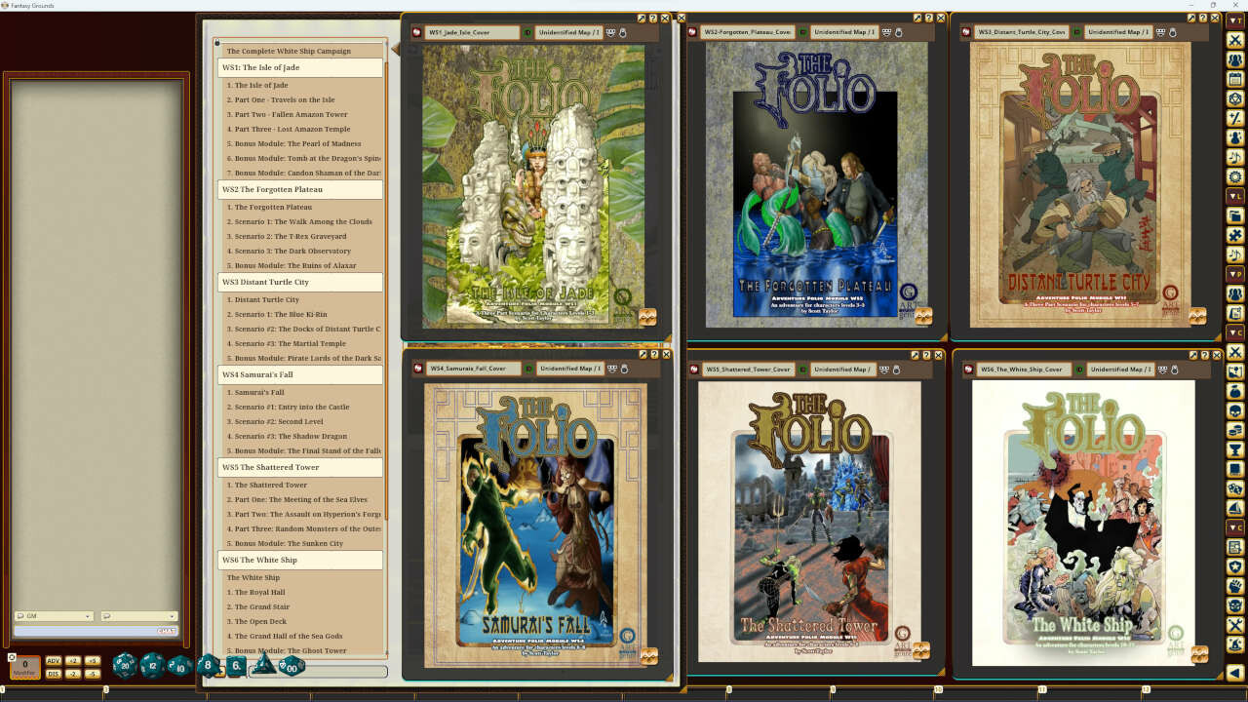Viewport: 1248px width, 702px height.
Task: Roll the d12 die
Action: tap(151, 666)
